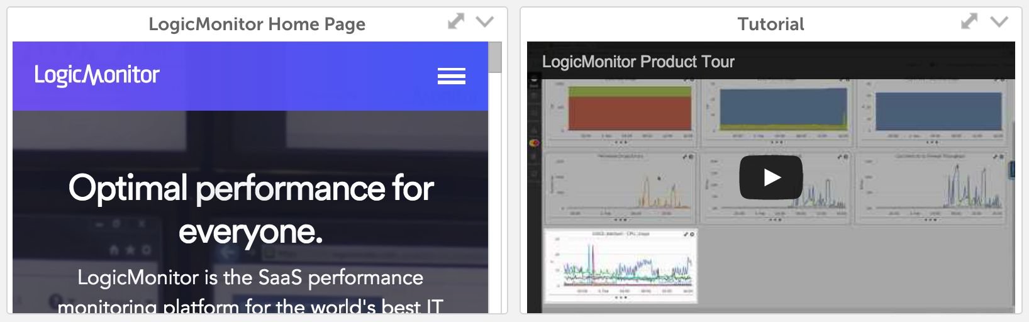This screenshot has width=1029, height=322.
Task: Open the LogicMonitor Home Page widget dropdown chevron
Action: pyautogui.click(x=484, y=22)
